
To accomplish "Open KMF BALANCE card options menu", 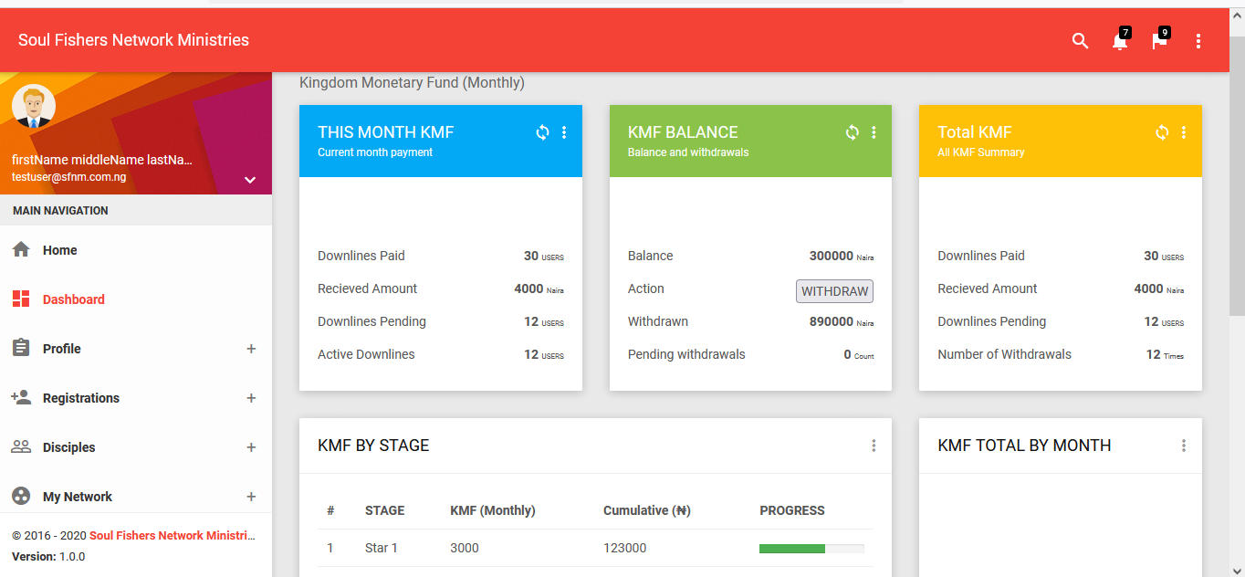I will coord(874,132).
